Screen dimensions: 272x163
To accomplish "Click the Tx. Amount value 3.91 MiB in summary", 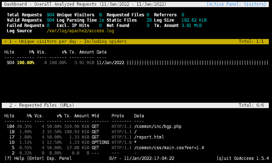I will [191, 26].
